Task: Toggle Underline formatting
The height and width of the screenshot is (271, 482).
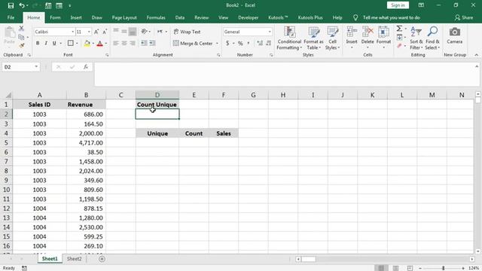Action: click(54, 44)
